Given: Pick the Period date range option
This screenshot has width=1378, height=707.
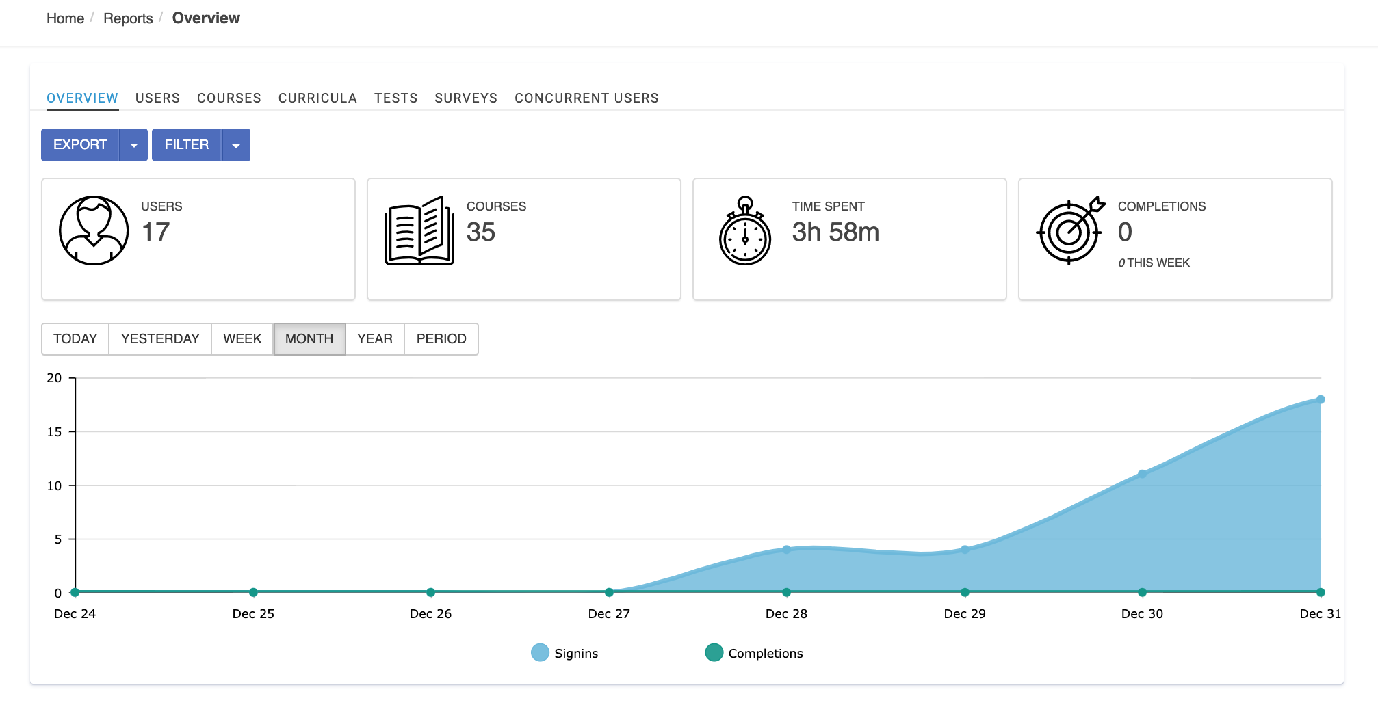Looking at the screenshot, I should click(x=441, y=339).
